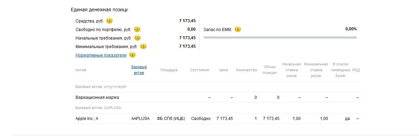This screenshot has height=137, width=419.
Task: Click the Запас по ЕММ progress bar
Action: (280, 37)
